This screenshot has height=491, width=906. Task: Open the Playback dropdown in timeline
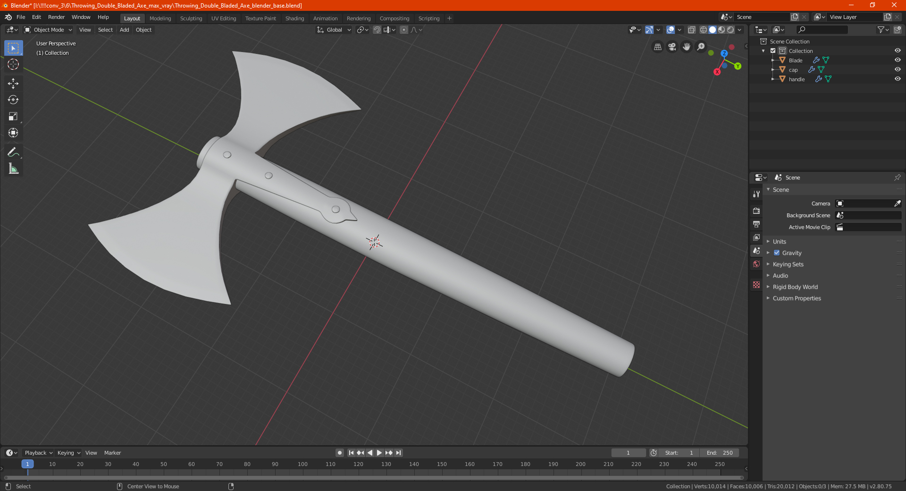click(x=39, y=453)
